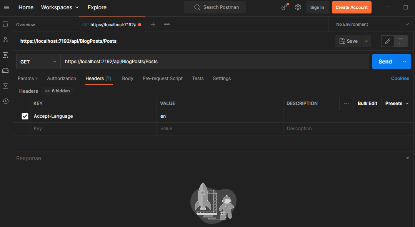Click the search magnifier icon
Image resolution: width=415 pixels, height=227 pixels.
pyautogui.click(x=197, y=7)
